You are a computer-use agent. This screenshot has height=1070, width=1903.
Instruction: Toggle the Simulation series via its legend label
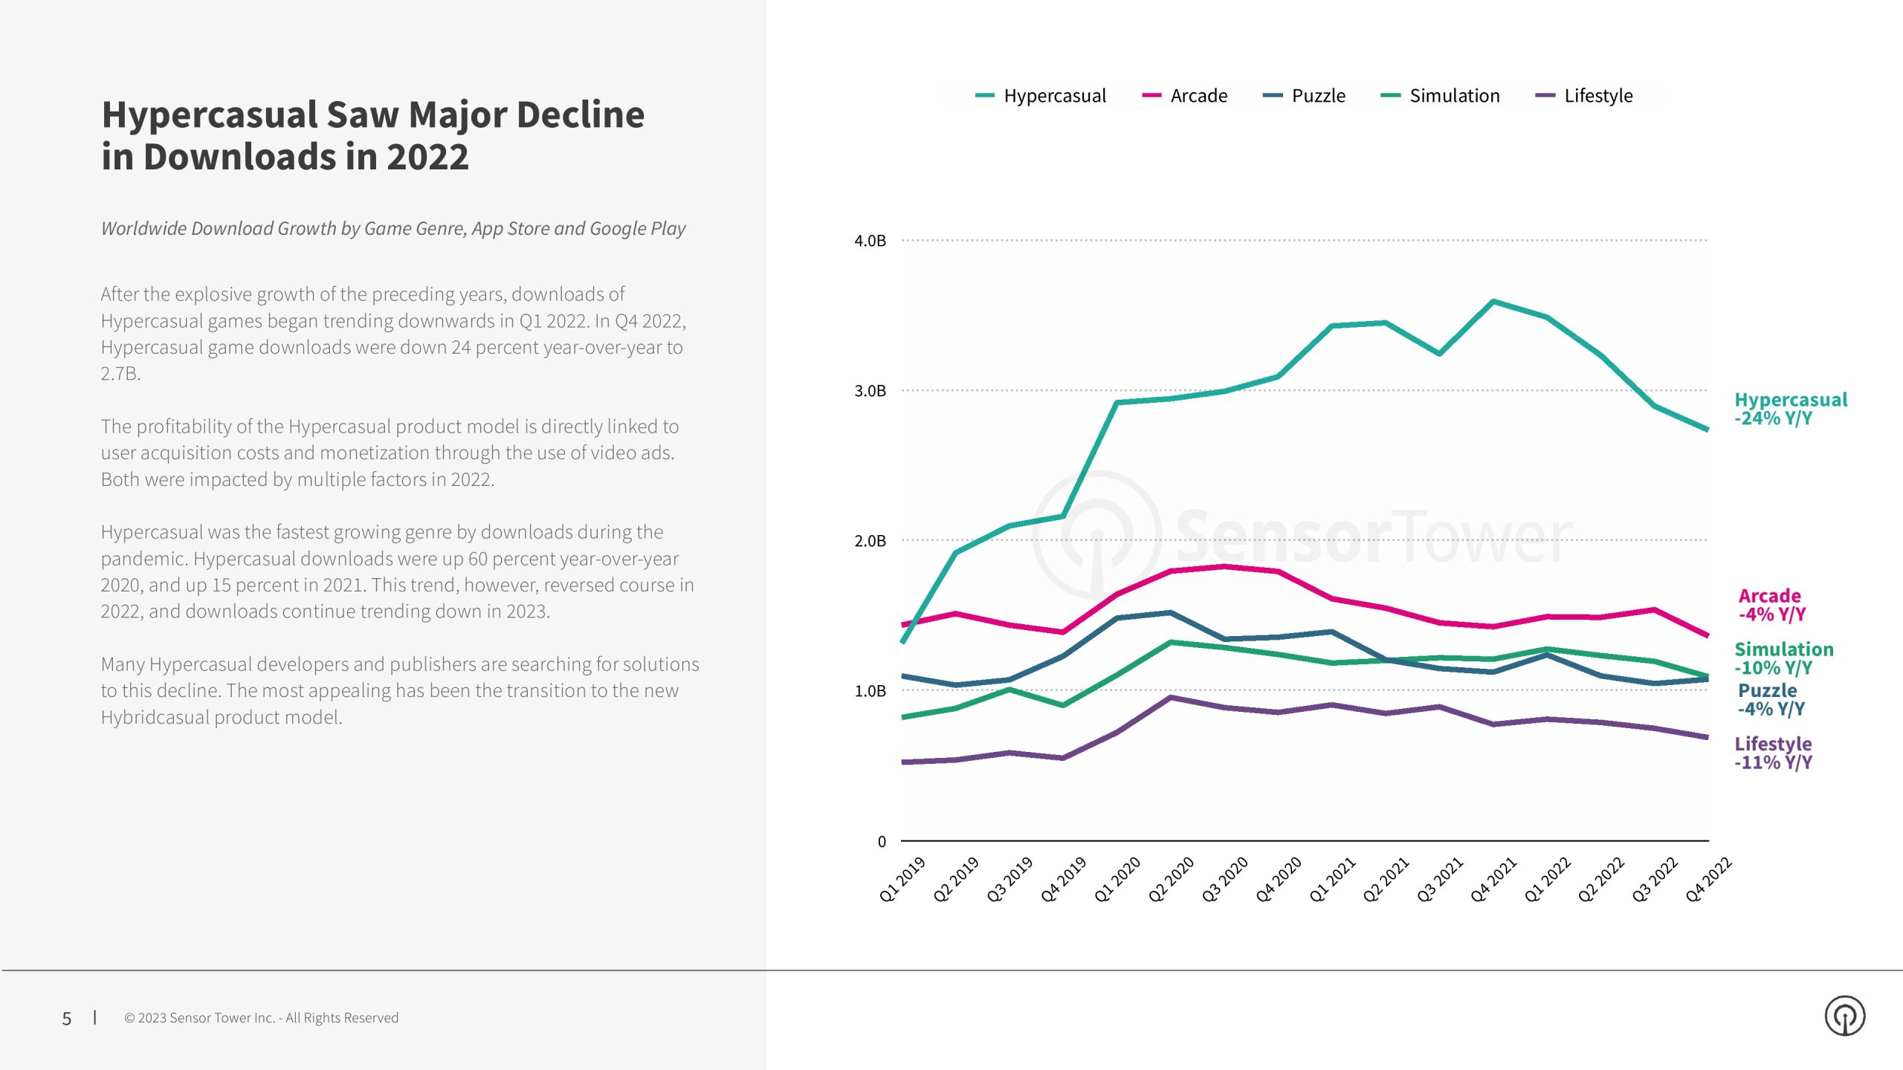click(x=1454, y=96)
